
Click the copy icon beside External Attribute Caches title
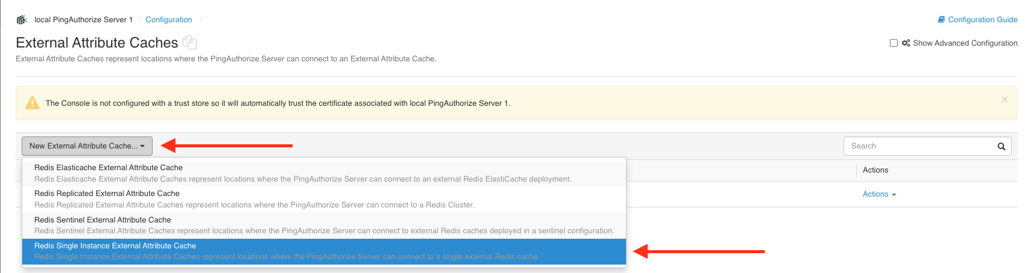tap(189, 43)
